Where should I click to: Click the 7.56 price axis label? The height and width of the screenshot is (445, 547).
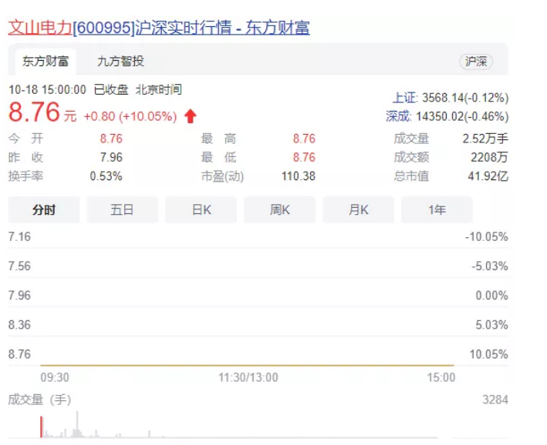pos(19,266)
